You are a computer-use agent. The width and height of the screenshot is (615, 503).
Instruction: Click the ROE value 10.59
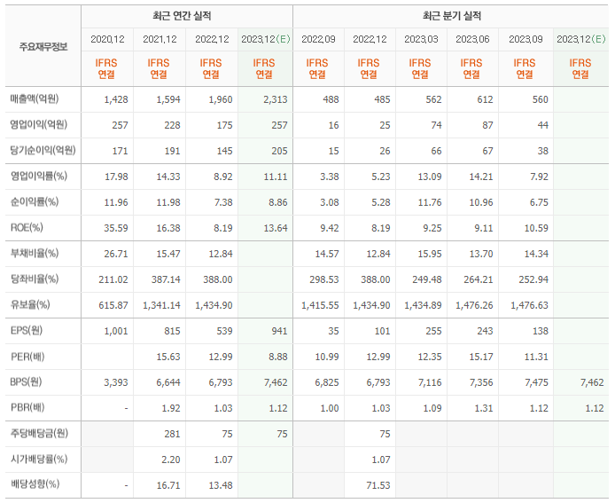point(536,228)
